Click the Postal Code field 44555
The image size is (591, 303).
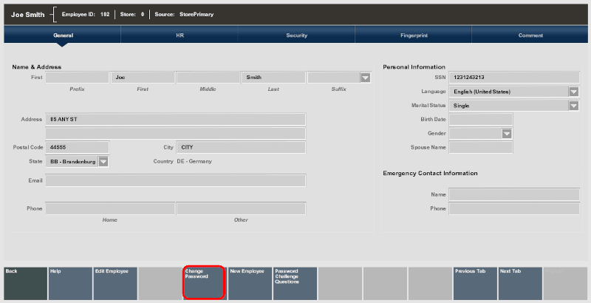(x=78, y=147)
